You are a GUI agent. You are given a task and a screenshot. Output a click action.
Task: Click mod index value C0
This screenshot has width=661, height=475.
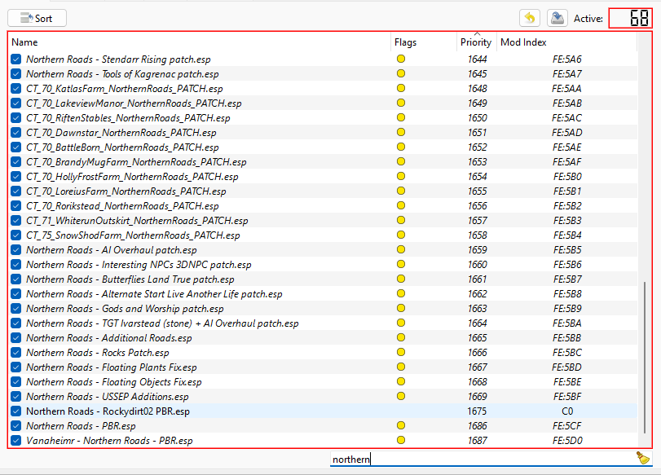pyautogui.click(x=567, y=411)
